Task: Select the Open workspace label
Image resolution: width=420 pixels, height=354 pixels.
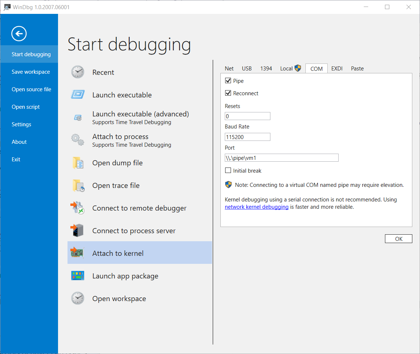Action: click(x=119, y=299)
